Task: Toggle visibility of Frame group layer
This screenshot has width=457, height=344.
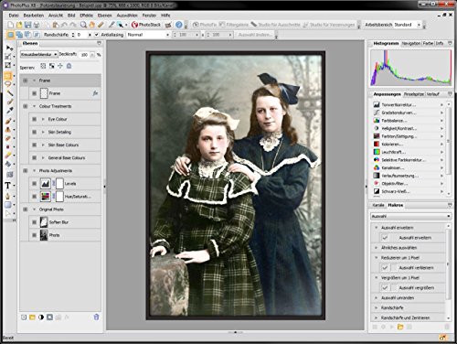Action: pyautogui.click(x=26, y=81)
